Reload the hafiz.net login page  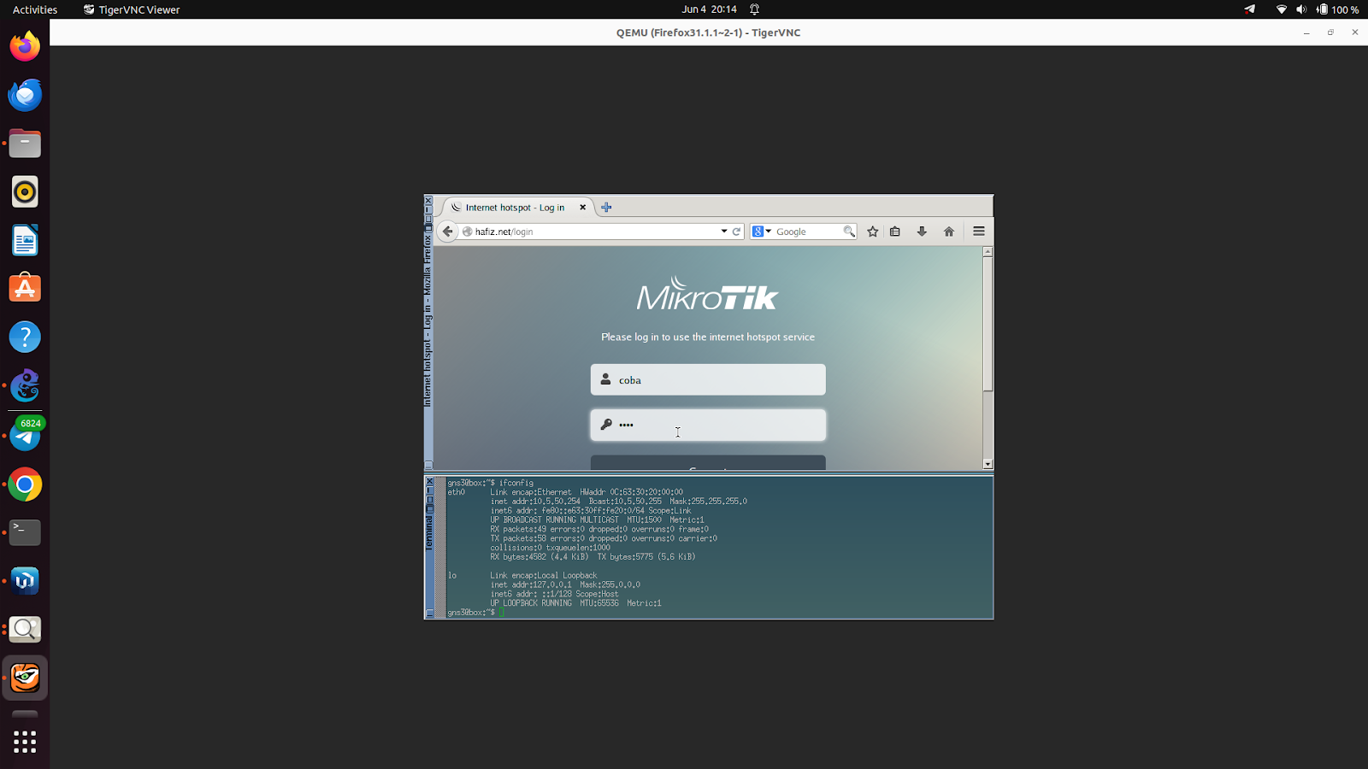click(x=736, y=232)
